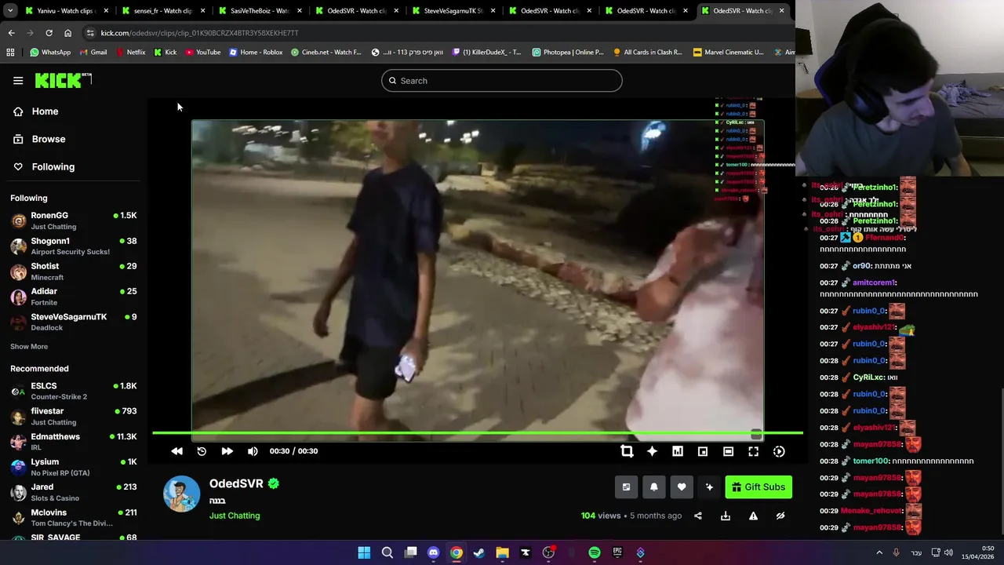
Task: Open Mclovins recommended channel
Action: (74, 518)
